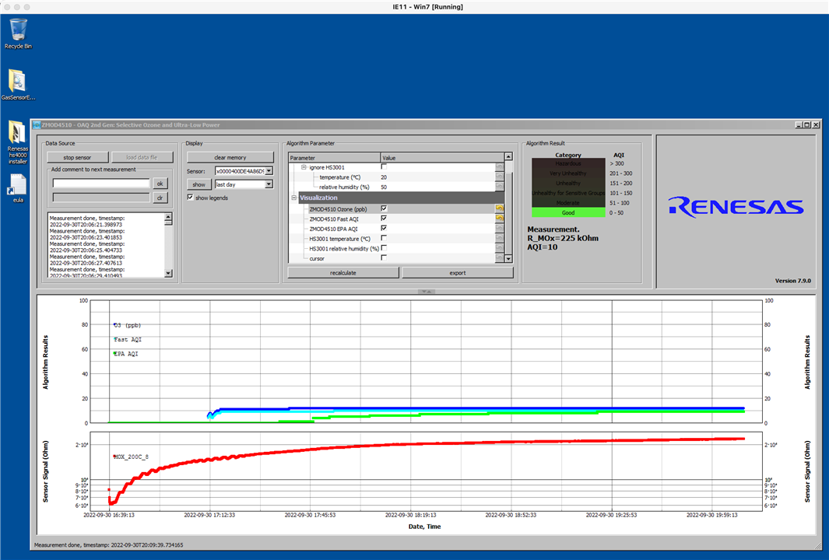This screenshot has width=829, height=560.
Task: Click the Fast AQI legend entry
Action: pos(128,339)
